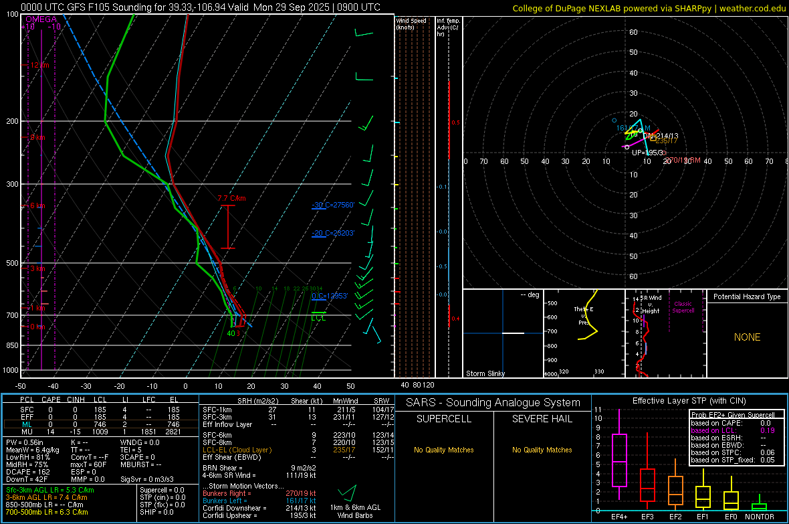Click the LowRH = 81% value

click(x=27, y=457)
